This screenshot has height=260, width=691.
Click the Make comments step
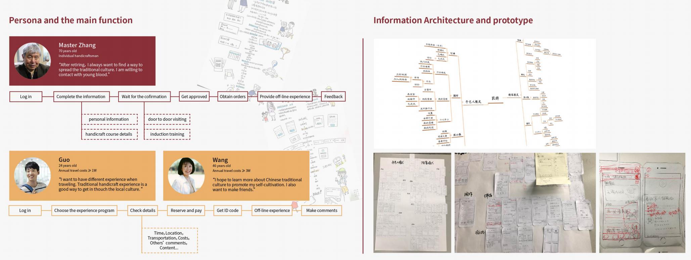click(x=322, y=210)
